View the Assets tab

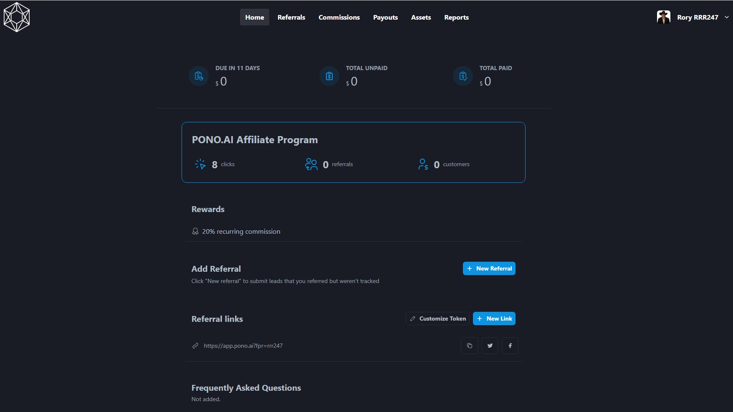421,17
